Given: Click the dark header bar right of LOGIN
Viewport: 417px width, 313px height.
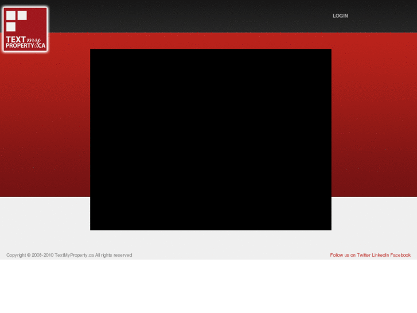Looking at the screenshot, I should coord(384,16).
